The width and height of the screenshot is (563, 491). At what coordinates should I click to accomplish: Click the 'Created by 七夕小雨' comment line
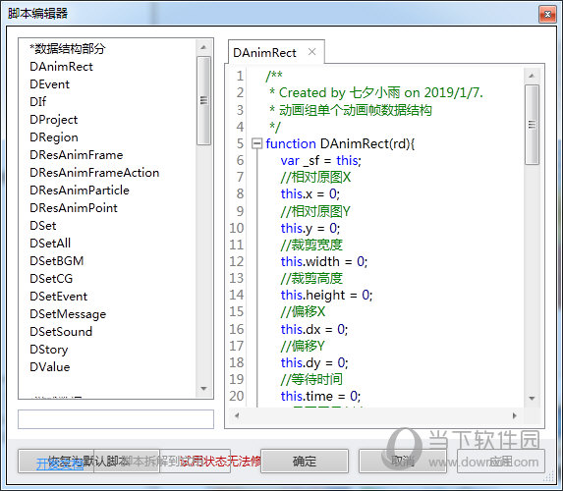(x=376, y=92)
